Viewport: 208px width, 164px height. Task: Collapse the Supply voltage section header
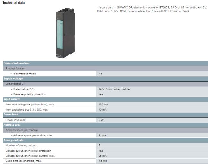pyautogui.click(x=13, y=79)
